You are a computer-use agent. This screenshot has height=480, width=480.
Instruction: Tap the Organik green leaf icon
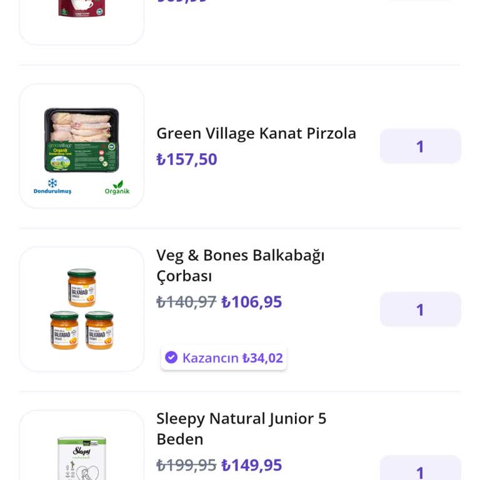pos(117,185)
